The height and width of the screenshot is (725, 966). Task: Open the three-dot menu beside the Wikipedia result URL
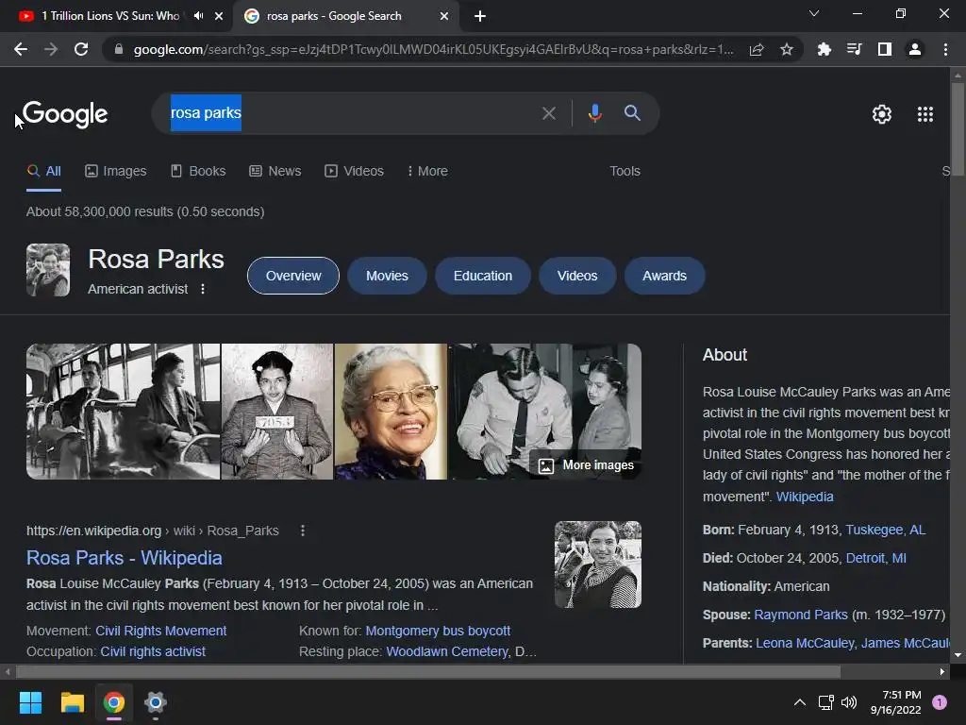(303, 531)
